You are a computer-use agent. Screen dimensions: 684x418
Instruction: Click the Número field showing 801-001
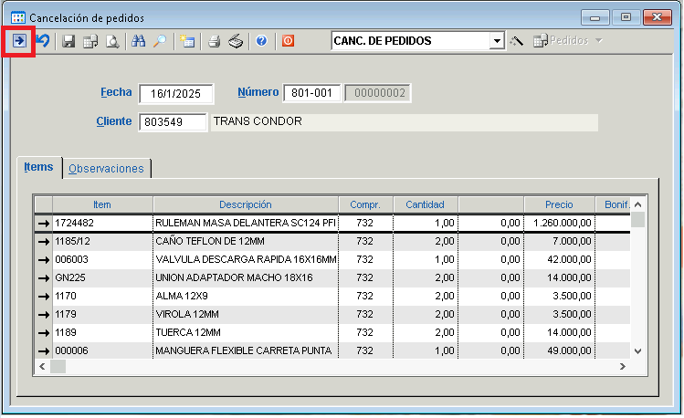click(x=312, y=93)
